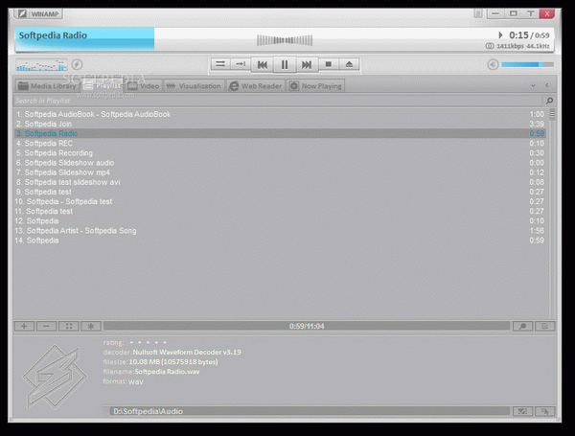Screen dimensions: 575x436
Task: Expand the tab bar dropdown chevron
Action: pos(533,85)
